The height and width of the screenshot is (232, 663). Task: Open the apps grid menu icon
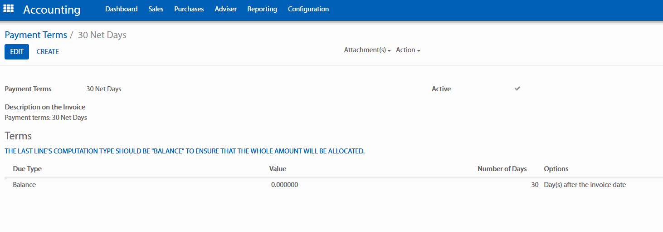tap(9, 9)
